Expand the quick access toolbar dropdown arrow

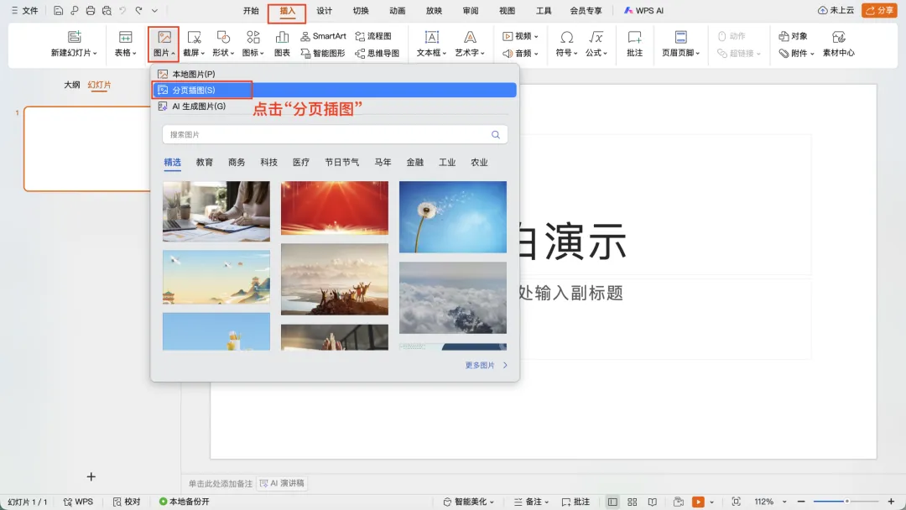(x=155, y=10)
